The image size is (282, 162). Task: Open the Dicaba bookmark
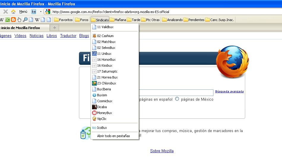115,107
